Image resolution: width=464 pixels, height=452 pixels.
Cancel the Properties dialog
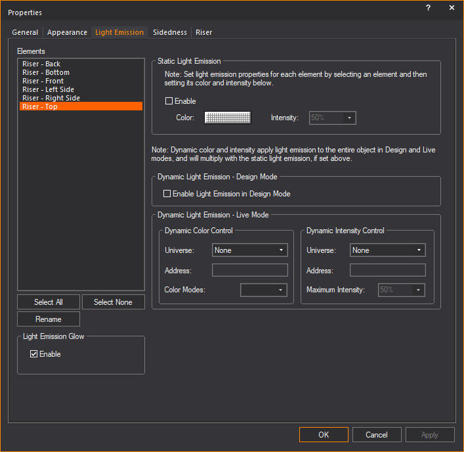(377, 435)
